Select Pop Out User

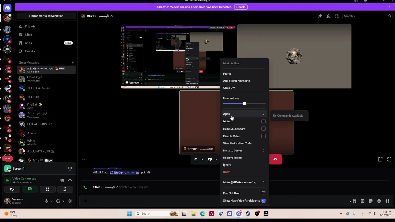244,193
